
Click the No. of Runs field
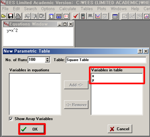[x=37, y=60]
